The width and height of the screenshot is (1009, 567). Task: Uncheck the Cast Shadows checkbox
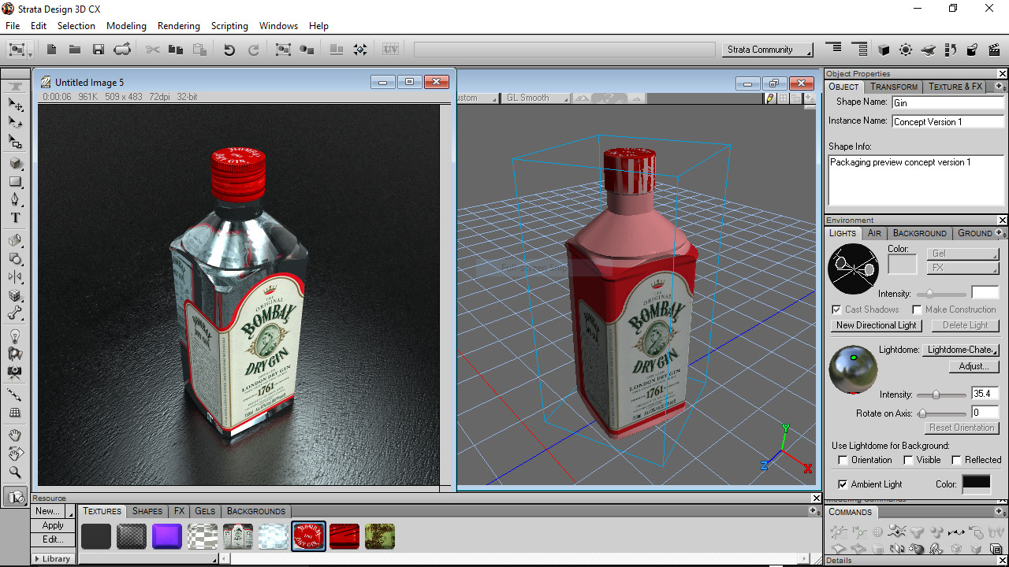pyautogui.click(x=838, y=309)
